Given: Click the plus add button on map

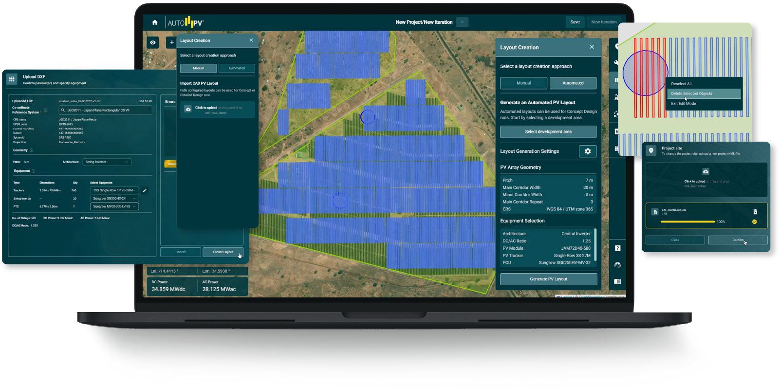Looking at the screenshot, I should (x=171, y=42).
